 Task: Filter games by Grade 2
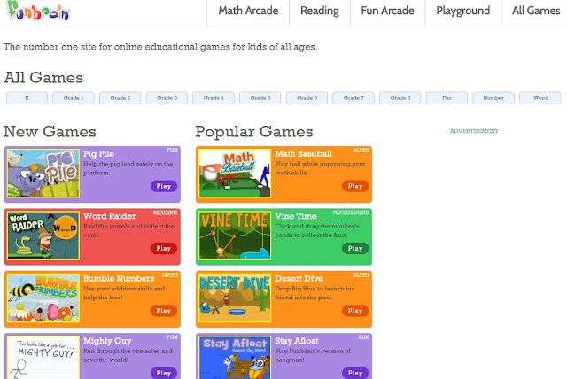coord(120,98)
